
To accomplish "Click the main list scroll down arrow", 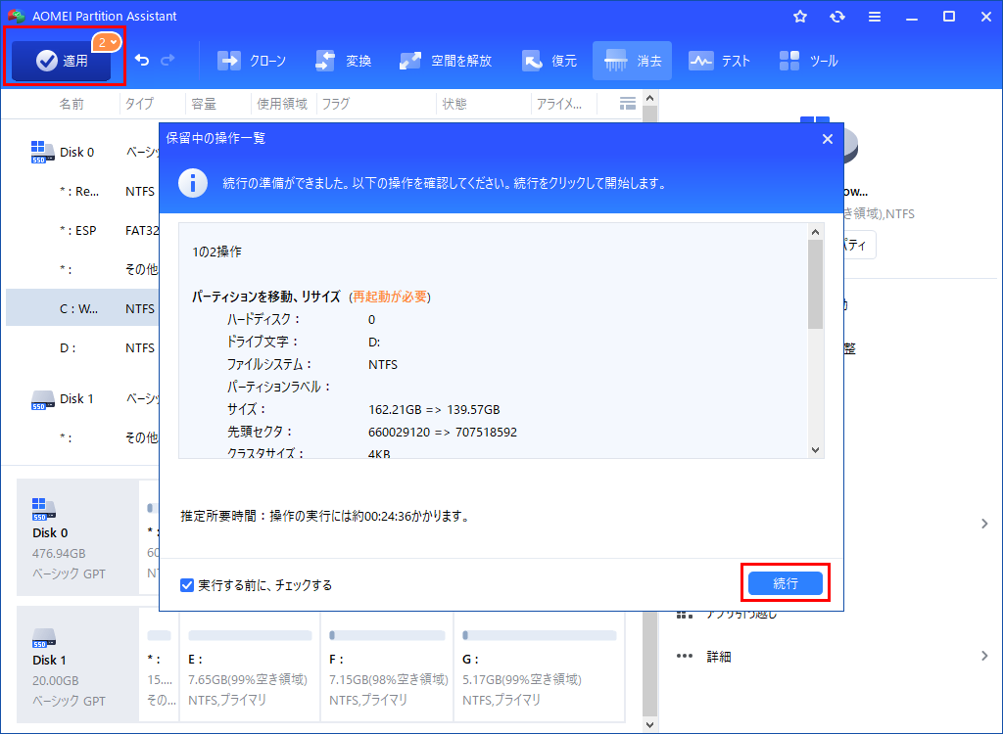I will click(650, 724).
